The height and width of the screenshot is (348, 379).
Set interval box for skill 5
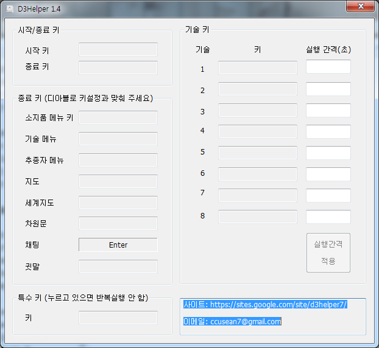coord(328,153)
